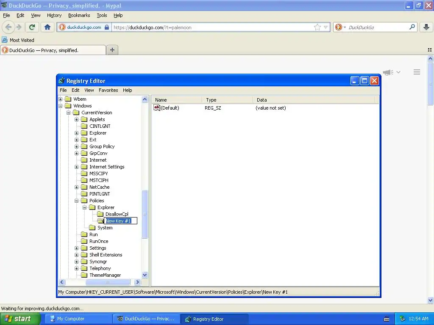Expand the Telephony key
This screenshot has width=434, height=325.
(77, 268)
